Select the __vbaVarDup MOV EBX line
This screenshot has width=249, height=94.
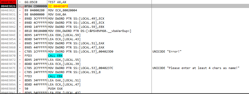click(x=89, y=31)
